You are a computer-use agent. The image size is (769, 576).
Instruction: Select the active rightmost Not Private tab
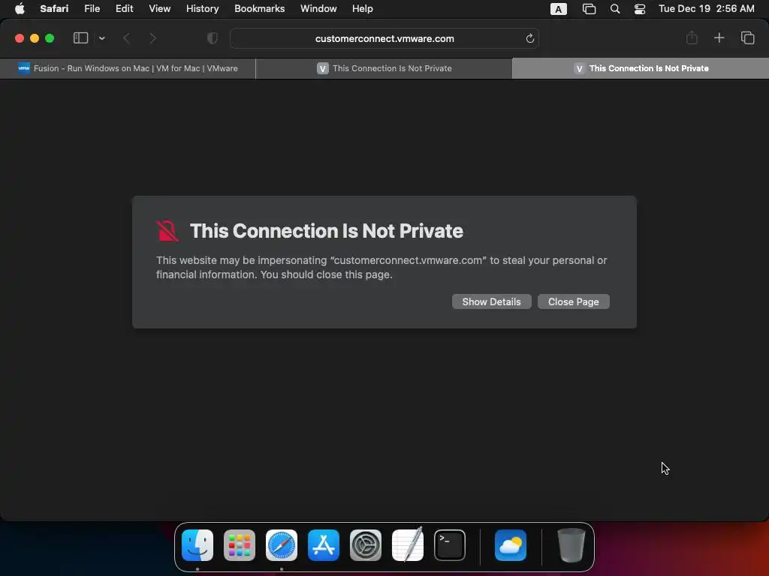coord(641,68)
